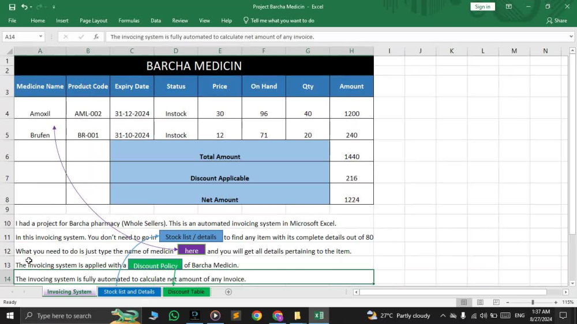Click the vertical scroll down arrow

coord(572,283)
